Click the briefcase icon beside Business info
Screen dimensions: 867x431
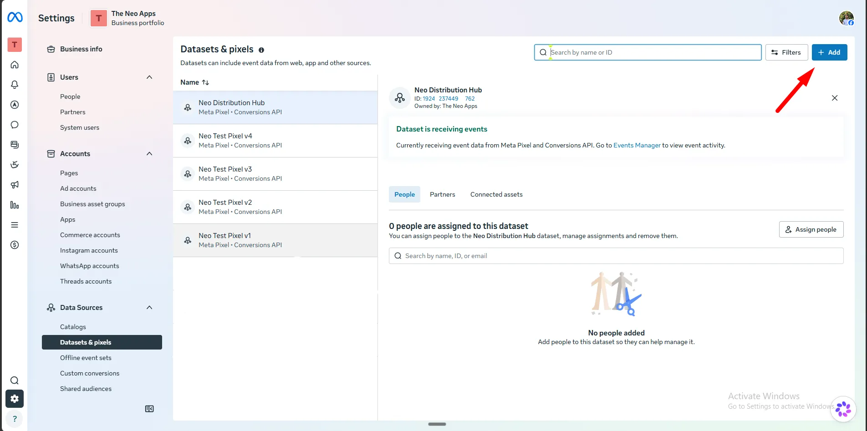(51, 49)
